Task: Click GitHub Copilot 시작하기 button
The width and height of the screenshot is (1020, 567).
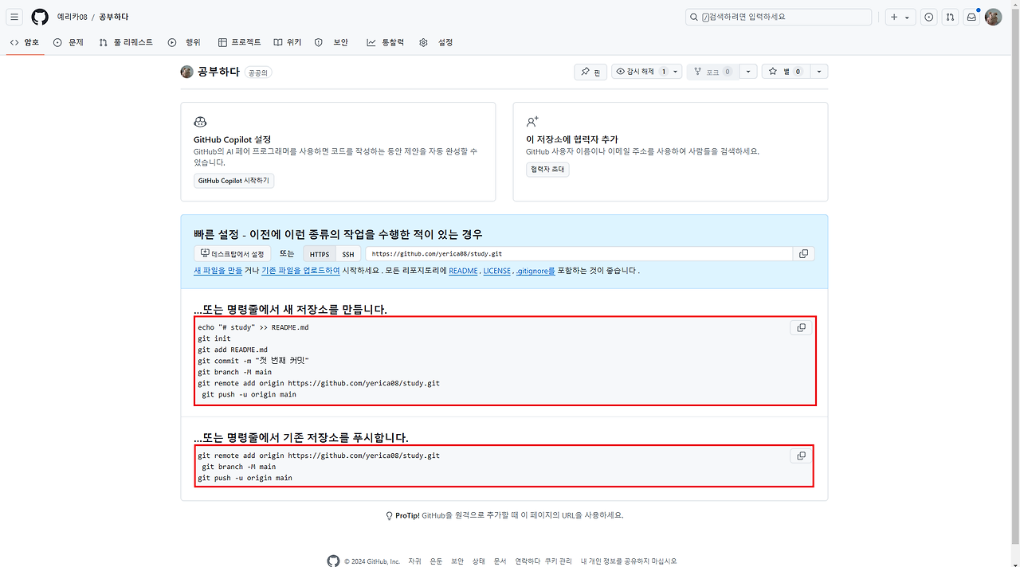Action: pyautogui.click(x=233, y=181)
